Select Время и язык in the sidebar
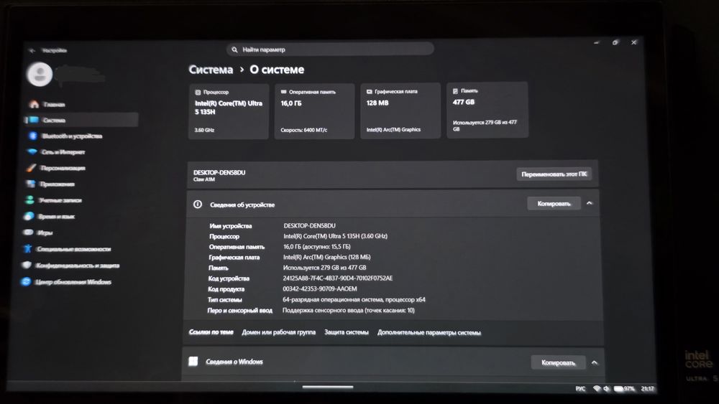This screenshot has width=719, height=404. point(57,216)
